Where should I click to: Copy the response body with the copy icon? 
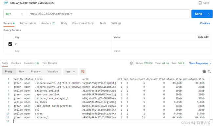point(204,71)
